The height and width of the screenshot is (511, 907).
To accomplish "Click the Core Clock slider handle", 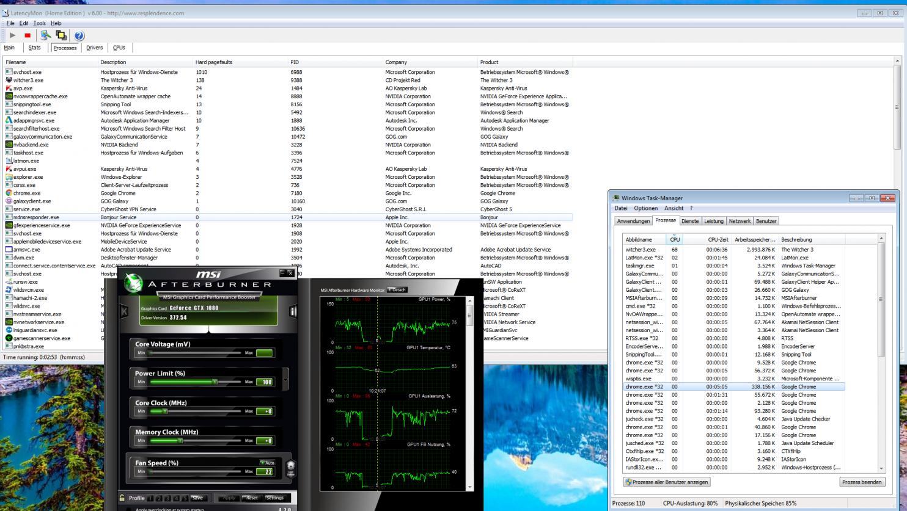I will tap(166, 411).
